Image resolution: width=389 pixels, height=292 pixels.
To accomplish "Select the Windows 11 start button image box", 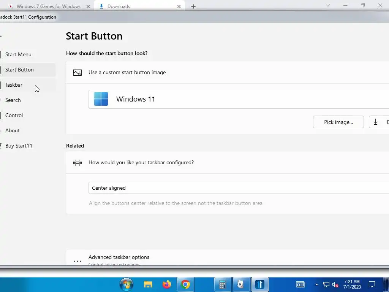I will coord(239,99).
